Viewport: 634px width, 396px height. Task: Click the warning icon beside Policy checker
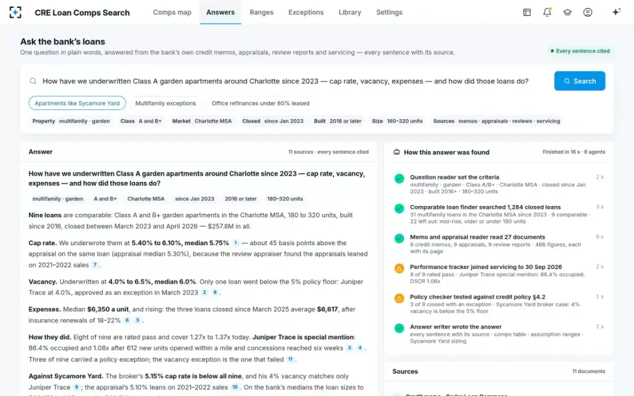coord(399,298)
